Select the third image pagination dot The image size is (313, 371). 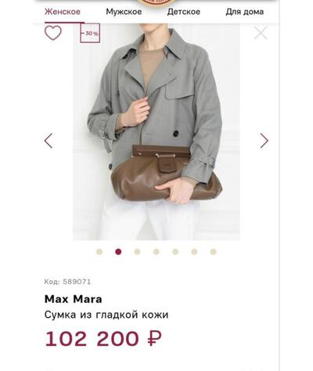pyautogui.click(x=137, y=252)
